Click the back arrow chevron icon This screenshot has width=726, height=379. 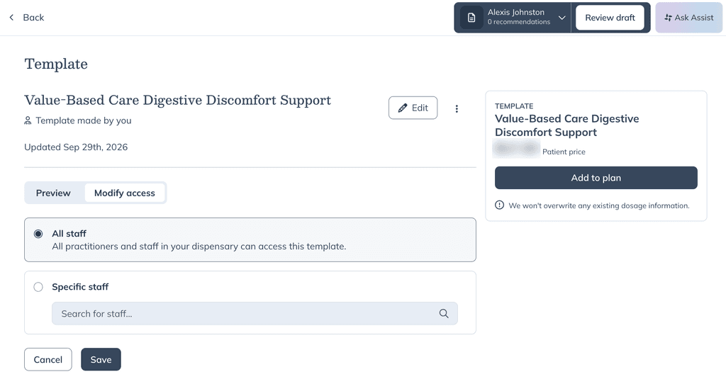pyautogui.click(x=11, y=18)
